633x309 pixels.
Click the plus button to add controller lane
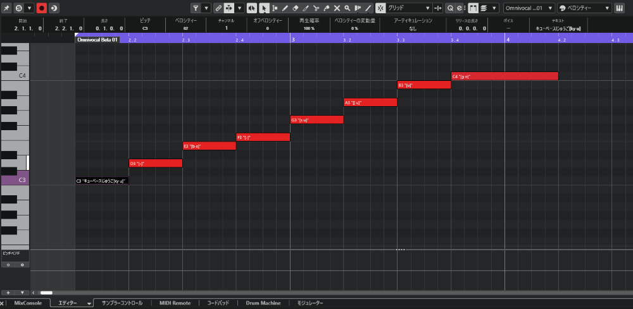pos(8,293)
